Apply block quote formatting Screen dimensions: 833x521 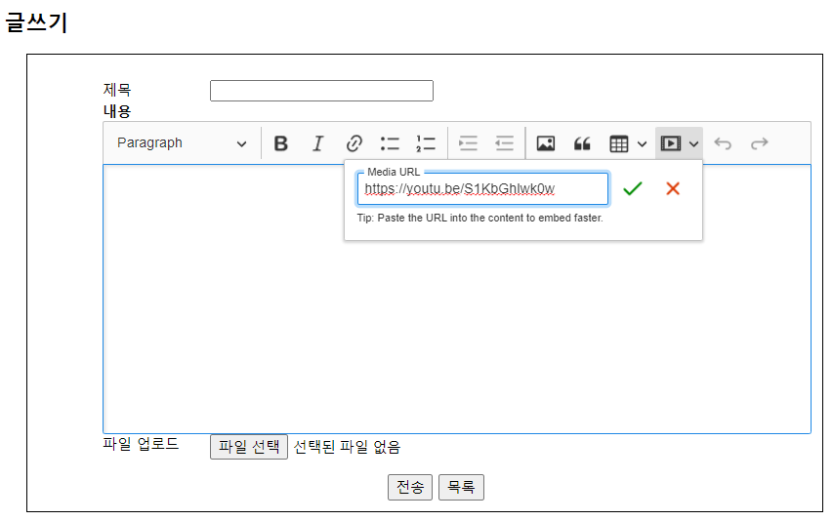pyautogui.click(x=582, y=143)
